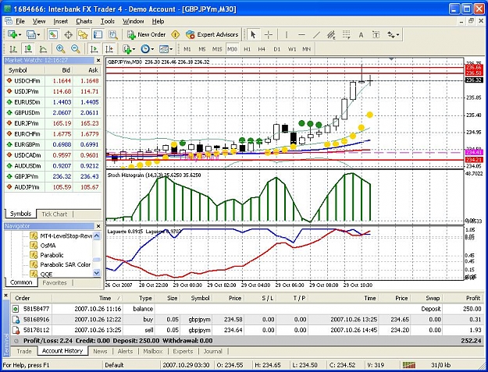488x372 pixels.
Task: Select the M1 timeframe
Action: click(x=187, y=49)
